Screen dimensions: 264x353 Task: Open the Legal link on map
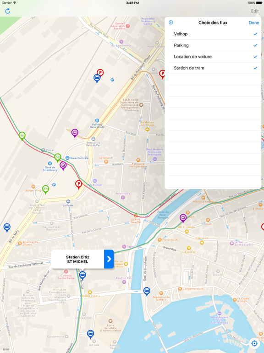tap(6, 349)
